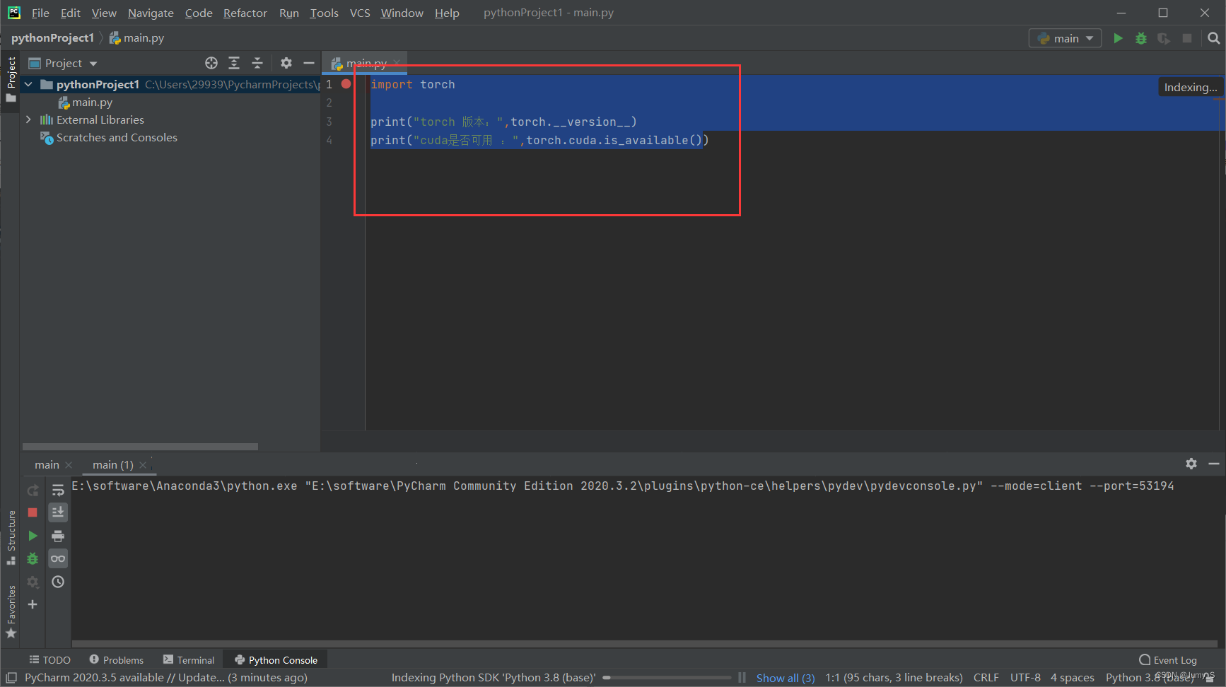Open Project panel settings gear
The height and width of the screenshot is (687, 1226).
[286, 63]
